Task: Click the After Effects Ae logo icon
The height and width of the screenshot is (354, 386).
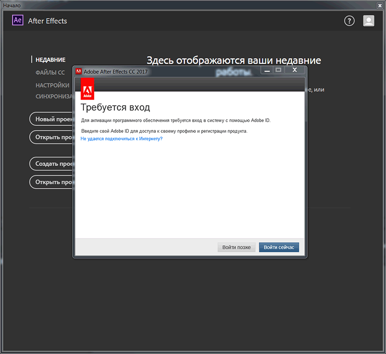Action: pyautogui.click(x=18, y=20)
